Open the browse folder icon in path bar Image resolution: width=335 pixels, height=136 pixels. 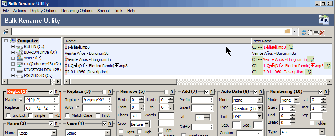[287, 32]
